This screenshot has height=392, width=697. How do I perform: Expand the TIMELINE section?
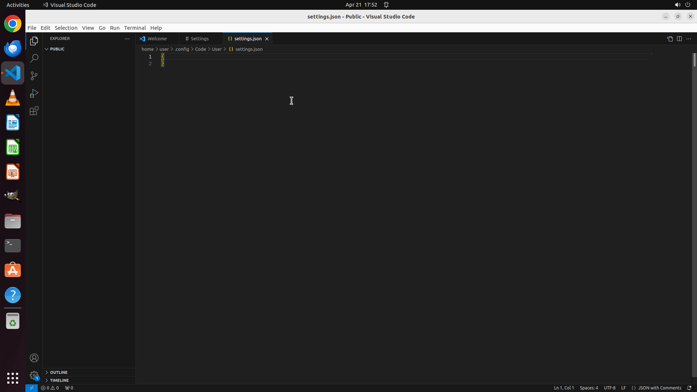(x=59, y=380)
